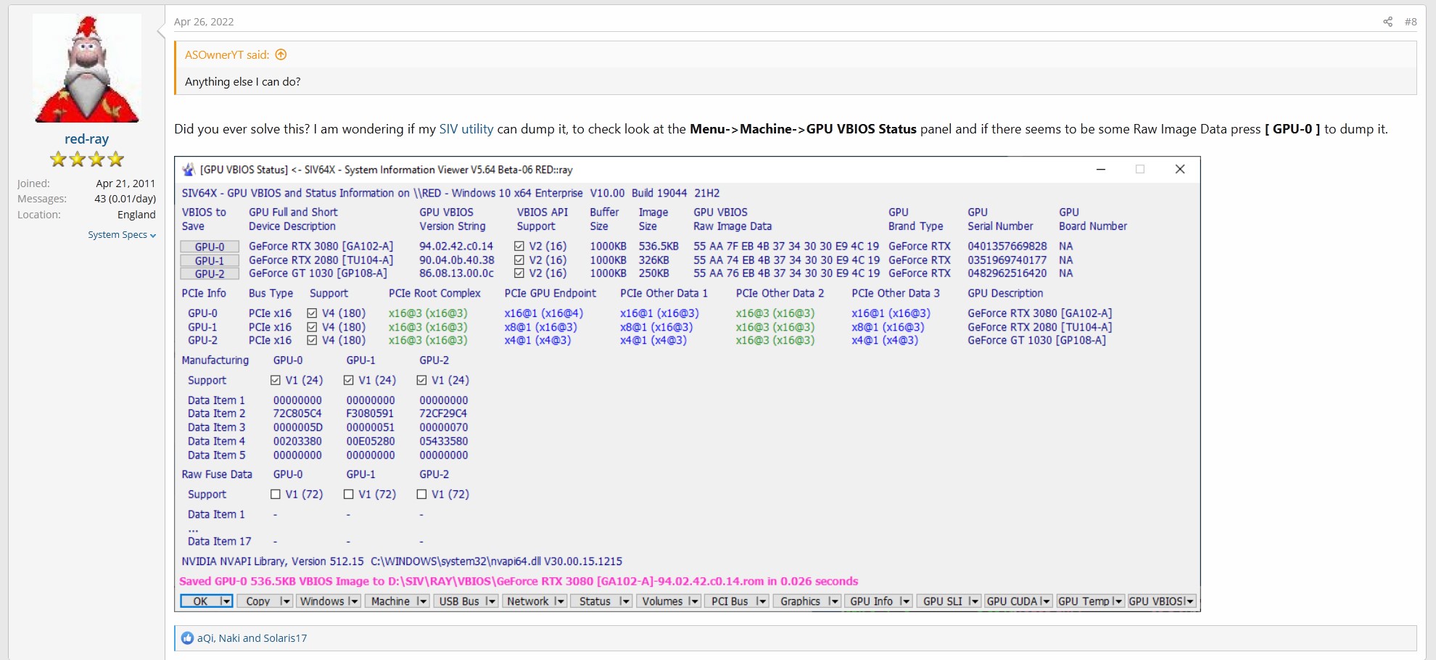Enable Raw Fuse Data GPU-1 V1 (72) checkbox

click(x=349, y=494)
